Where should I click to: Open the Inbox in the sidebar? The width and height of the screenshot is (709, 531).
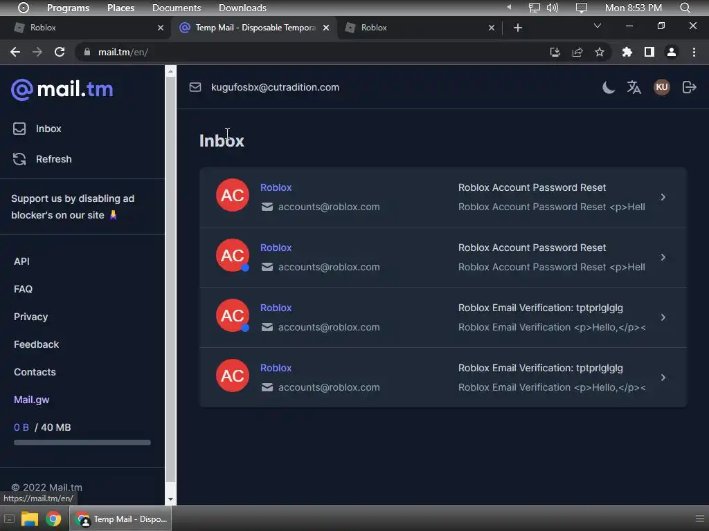click(48, 129)
